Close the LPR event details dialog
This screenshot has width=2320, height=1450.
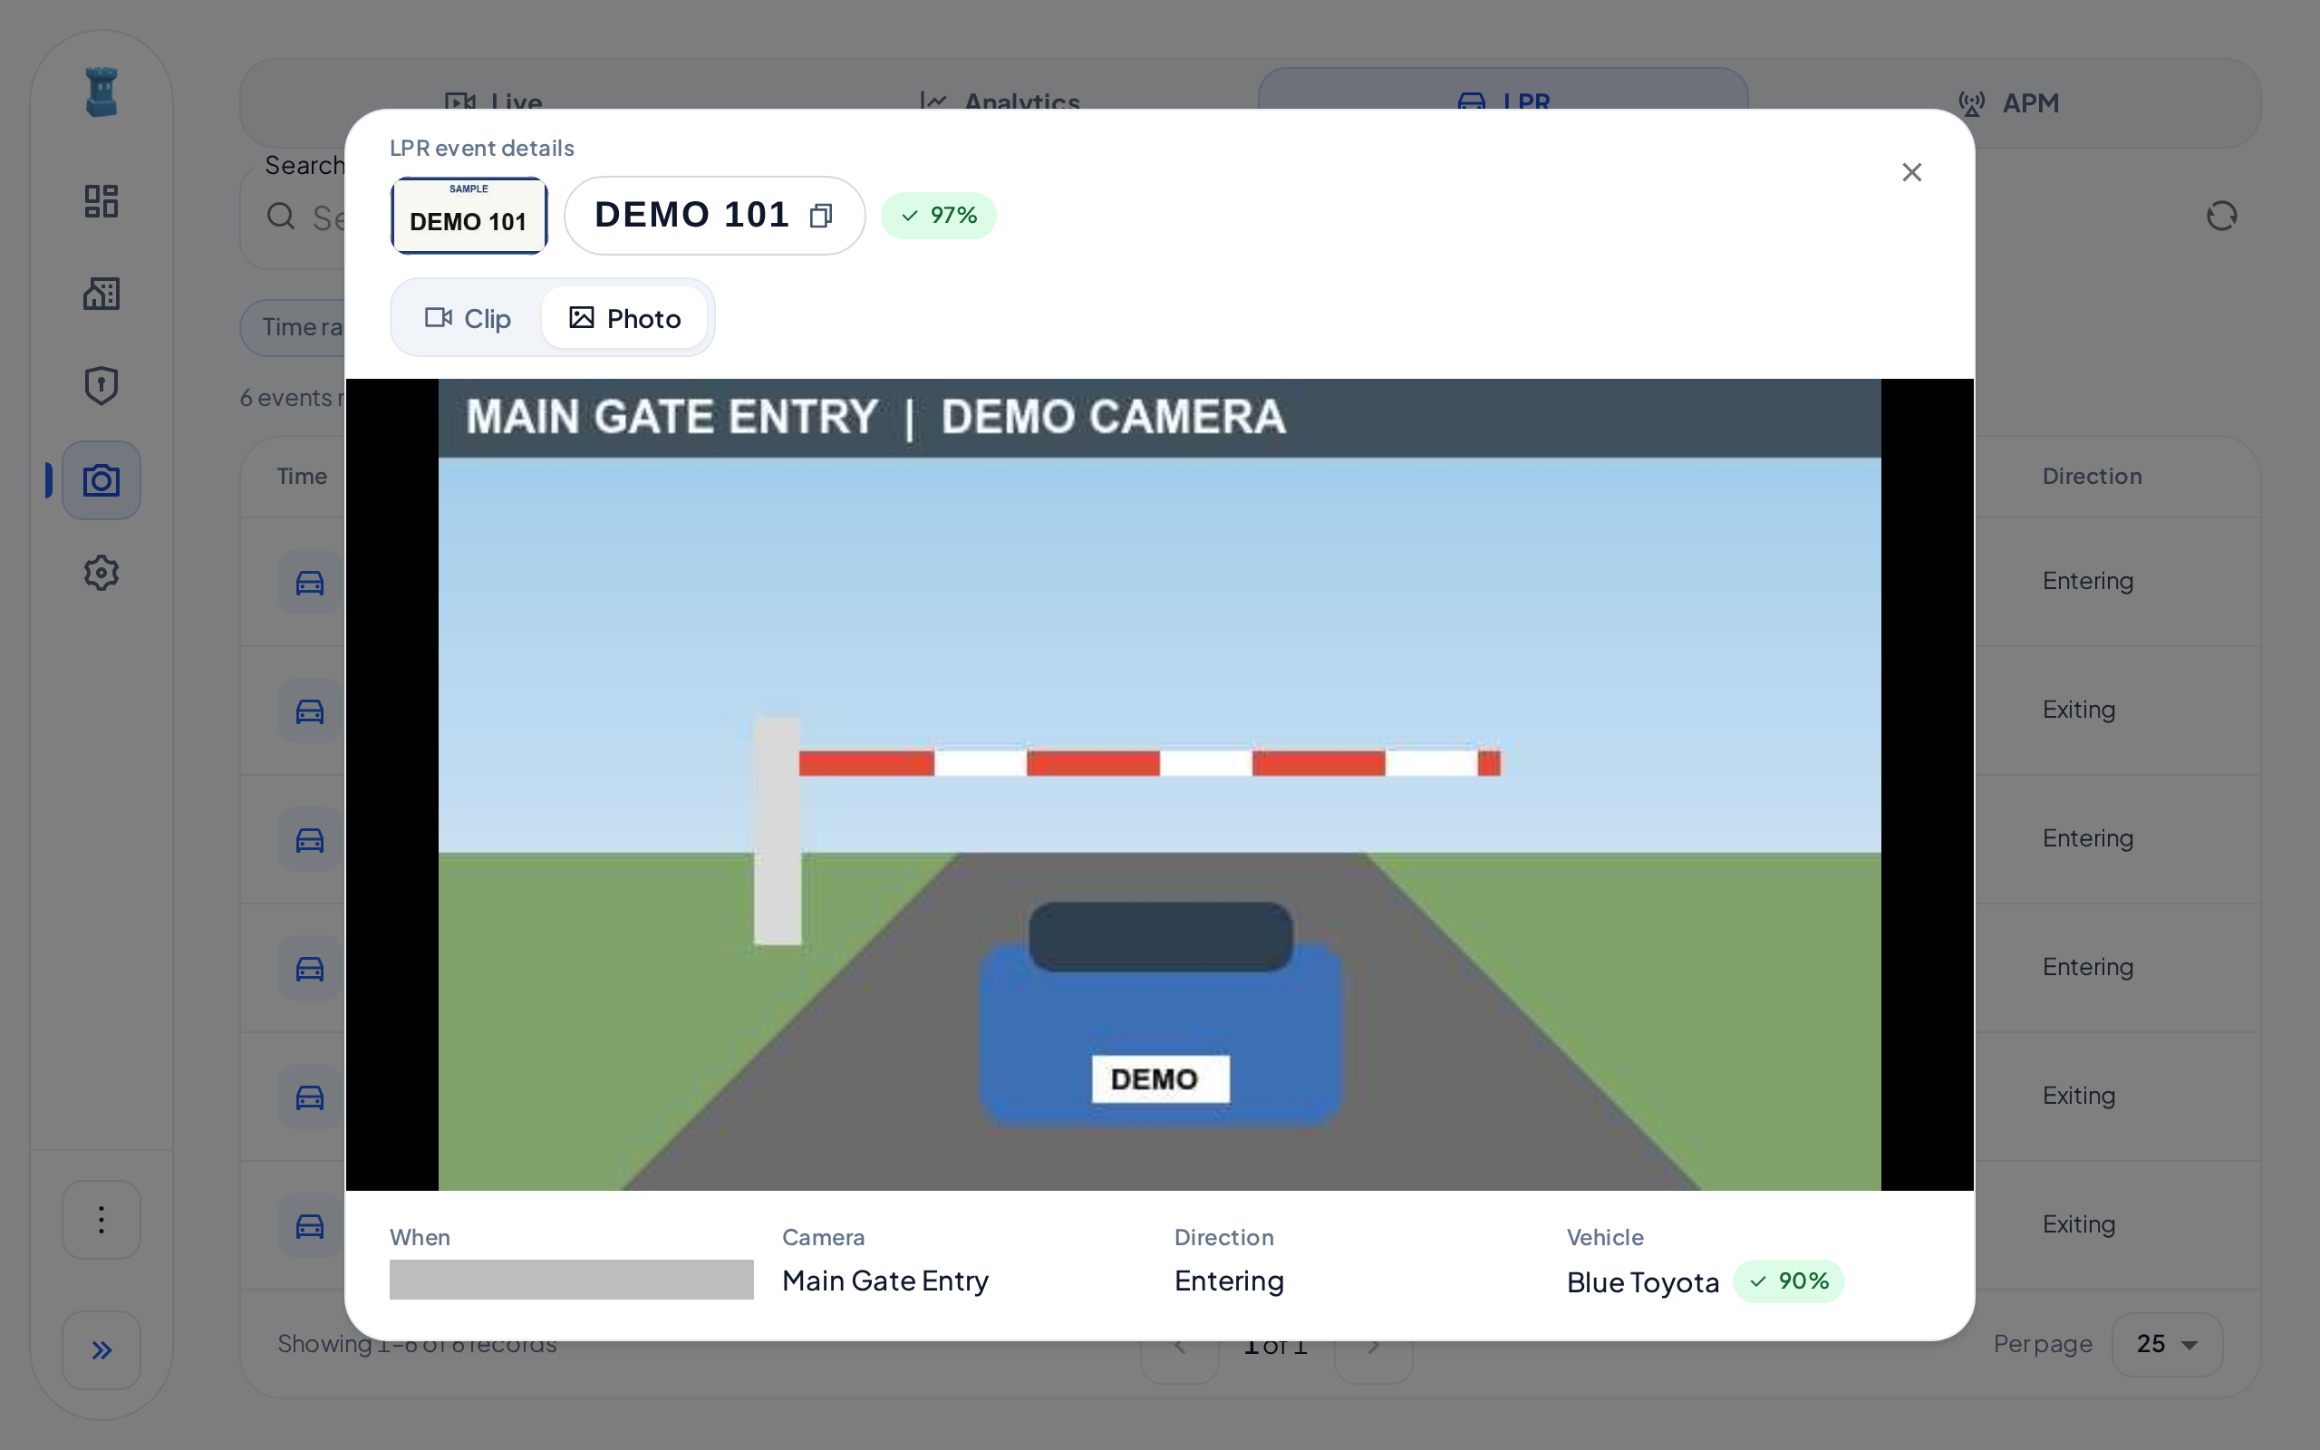click(x=1911, y=172)
